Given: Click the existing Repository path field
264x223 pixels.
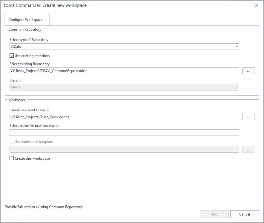Looking at the screenshot, I should coord(124,71).
